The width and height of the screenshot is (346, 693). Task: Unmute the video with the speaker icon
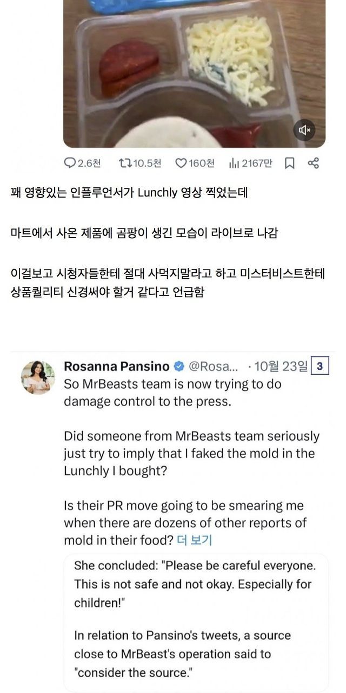click(305, 129)
